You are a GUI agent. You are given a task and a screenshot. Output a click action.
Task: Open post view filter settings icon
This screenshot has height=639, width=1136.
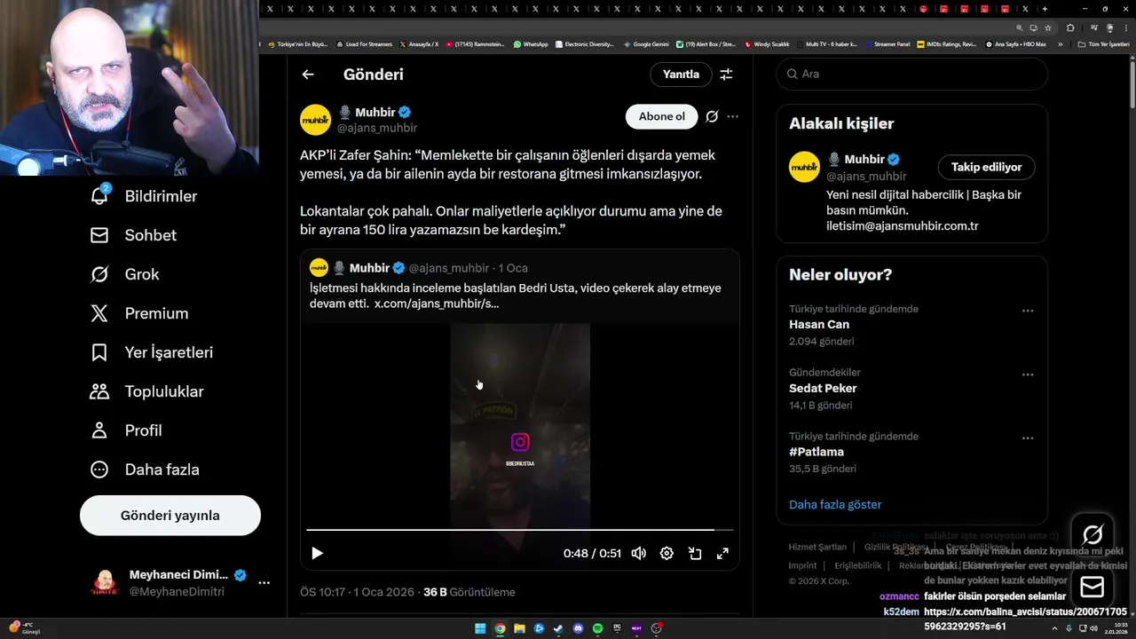726,75
